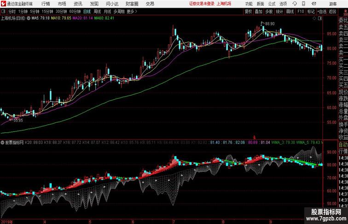The image size is (348, 224).
Task: Click the 复权 toolbar button
Action: tap(249, 11)
